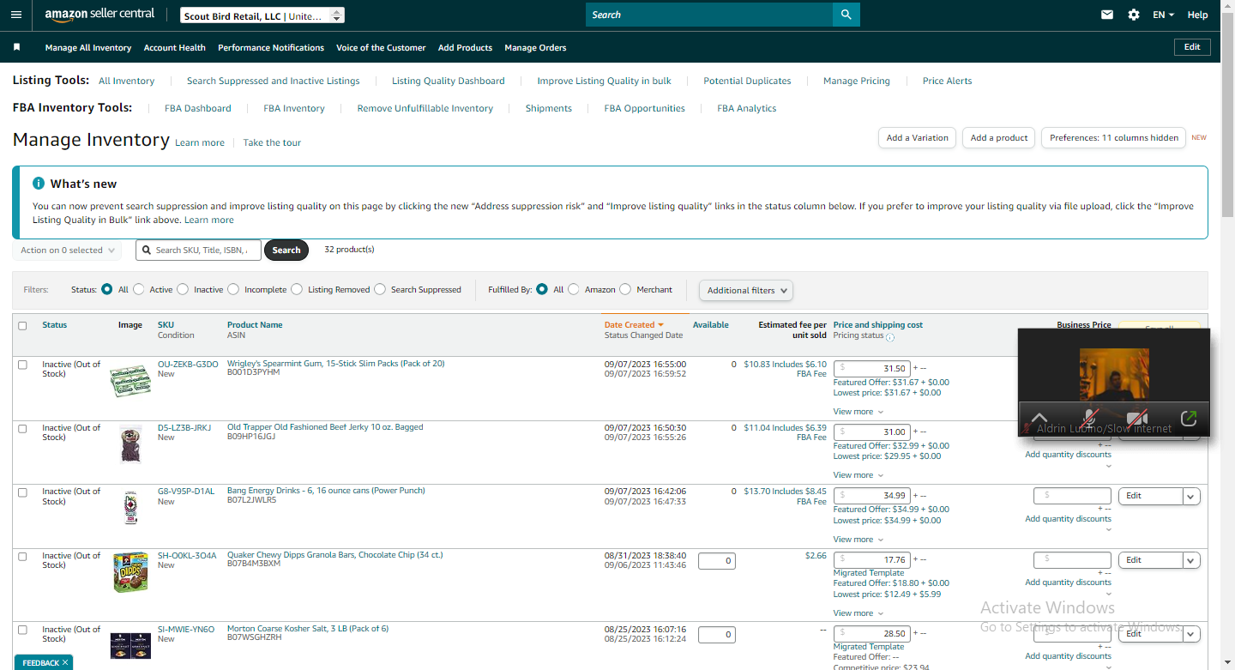Image resolution: width=1235 pixels, height=670 pixels.
Task: Open Performance Notifications in the favorites bar
Action: click(x=271, y=48)
